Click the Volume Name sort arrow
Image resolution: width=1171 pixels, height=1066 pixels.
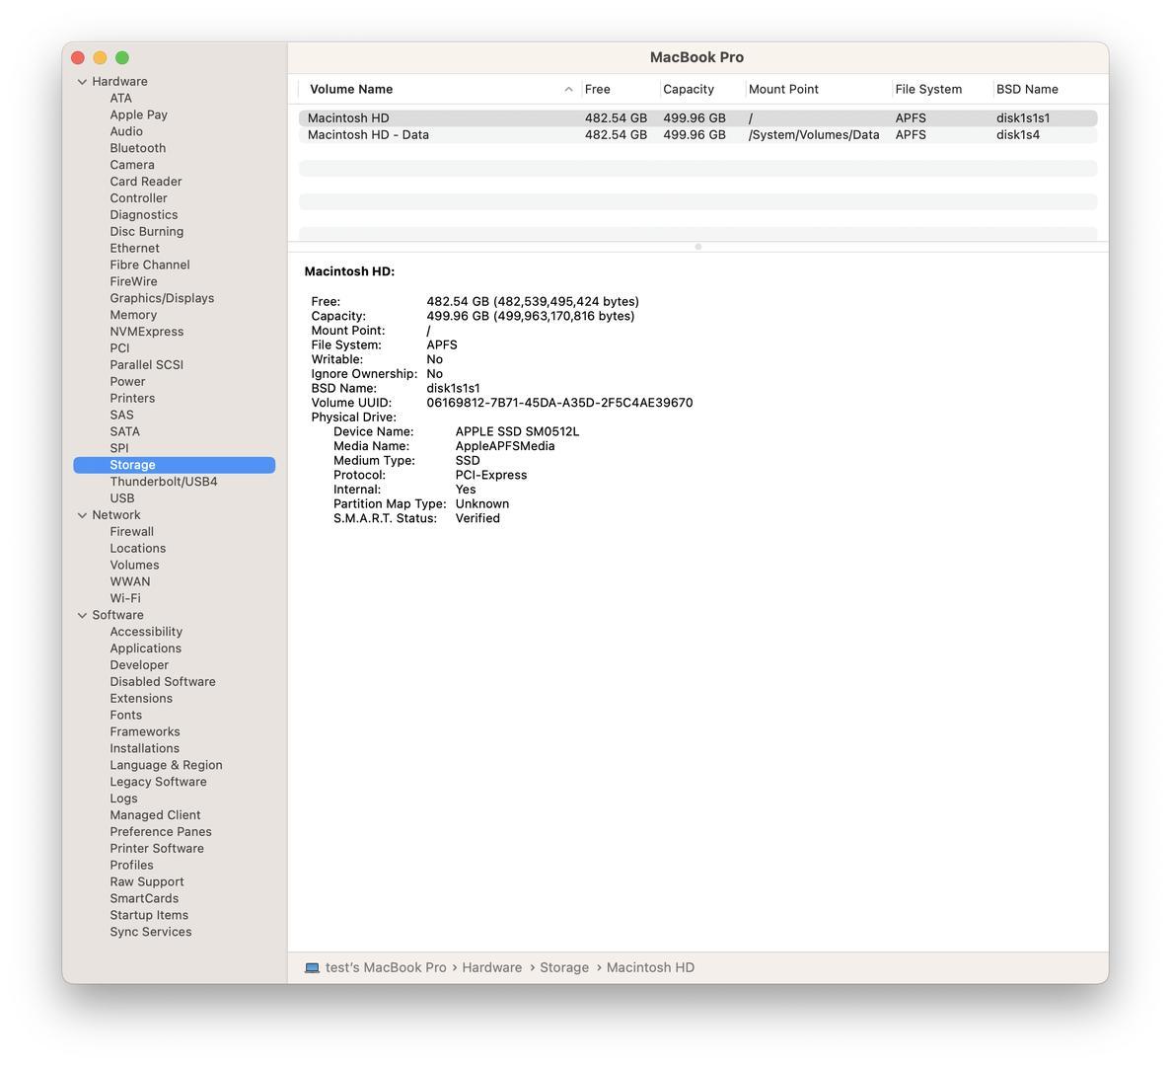pos(568,89)
